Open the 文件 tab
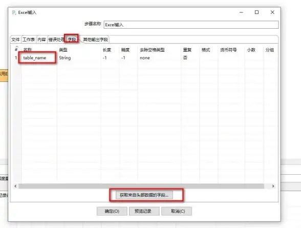The image size is (301, 228). point(15,39)
